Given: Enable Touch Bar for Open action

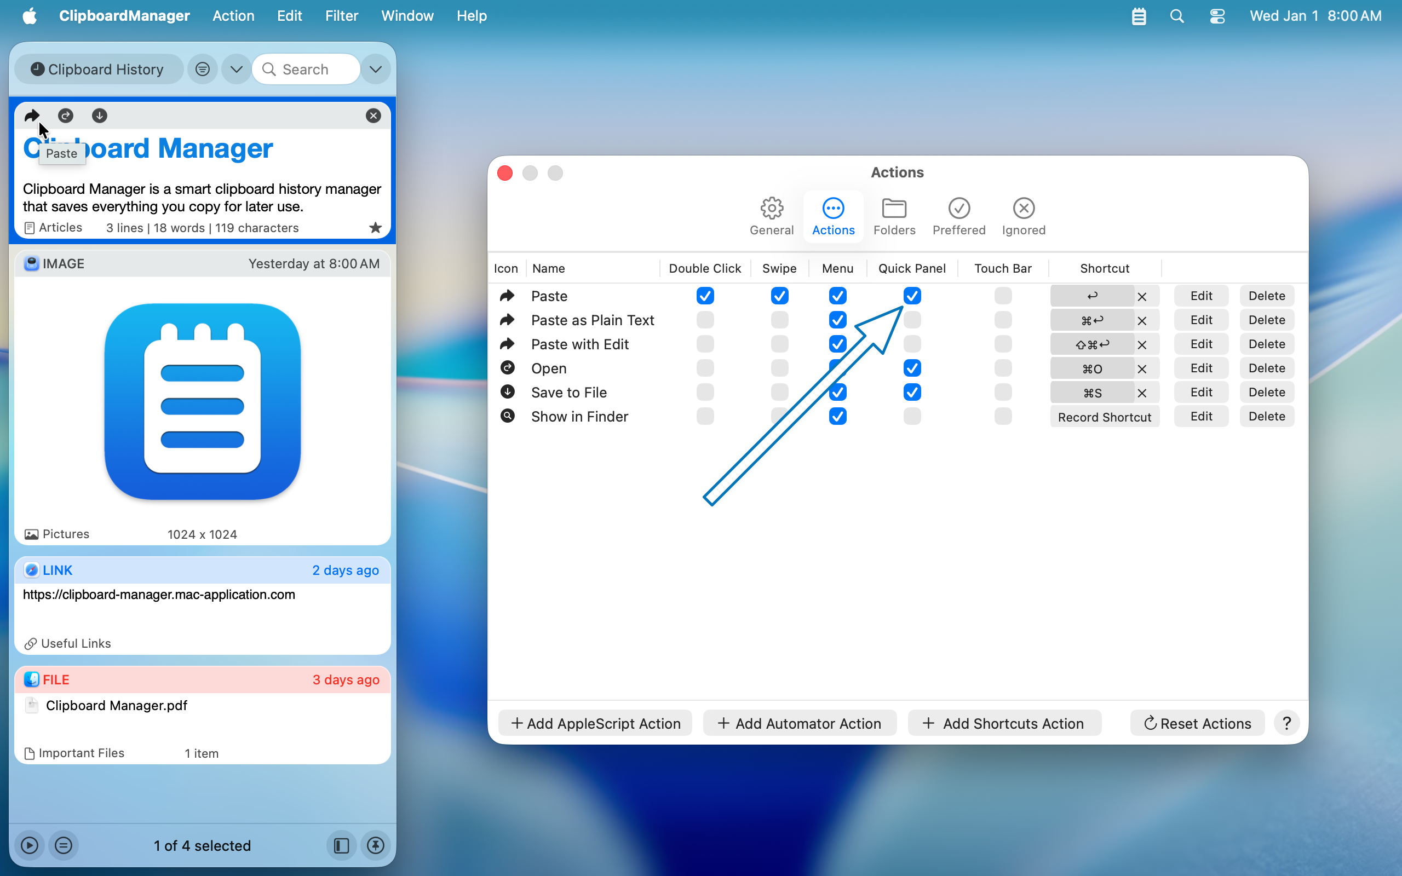Looking at the screenshot, I should pos(1003,368).
